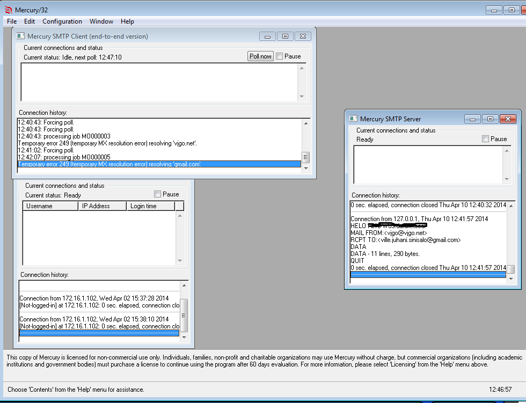The height and width of the screenshot is (403, 526).
Task: Click 'Current status: Idle, next poll' text
Action: tap(72, 57)
